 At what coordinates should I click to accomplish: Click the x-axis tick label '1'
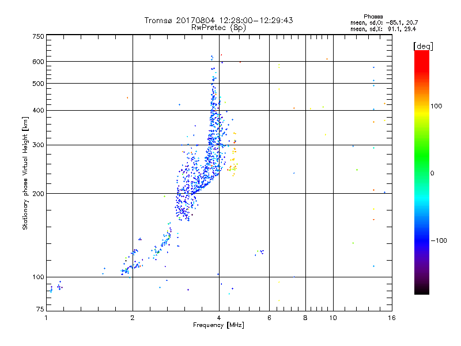(x=46, y=318)
